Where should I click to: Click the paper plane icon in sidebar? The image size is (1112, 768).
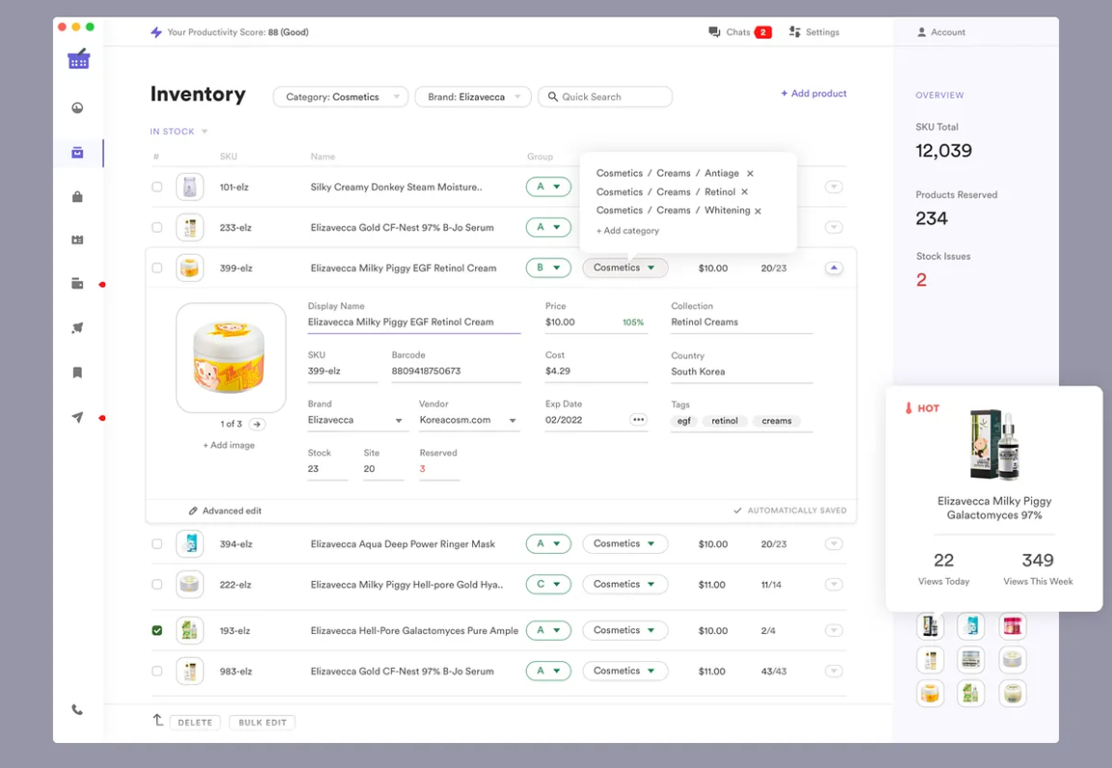pyautogui.click(x=78, y=418)
